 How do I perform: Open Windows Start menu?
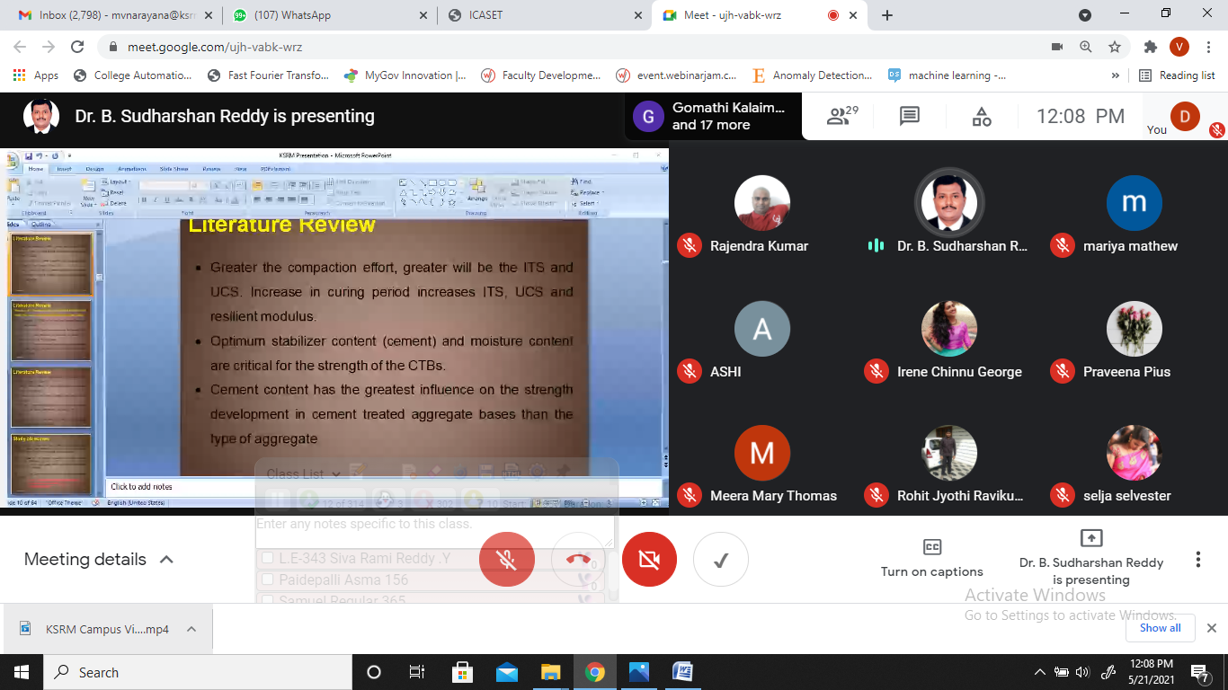(22, 672)
